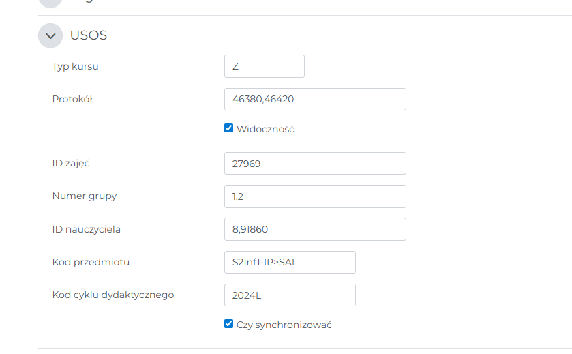
Task: Click the ID nauczyciela label
Action: [x=87, y=229]
